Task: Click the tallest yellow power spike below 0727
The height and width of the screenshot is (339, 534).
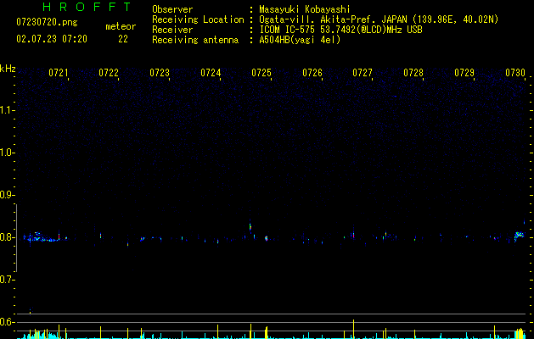Action: coord(353,329)
